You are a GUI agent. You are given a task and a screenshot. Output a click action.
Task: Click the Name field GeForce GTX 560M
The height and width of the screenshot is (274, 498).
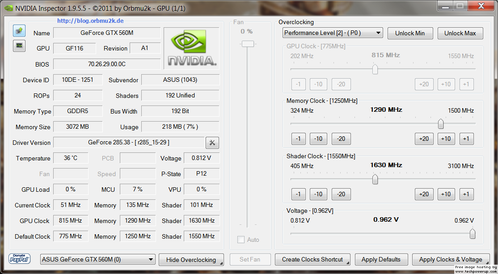[x=107, y=33]
